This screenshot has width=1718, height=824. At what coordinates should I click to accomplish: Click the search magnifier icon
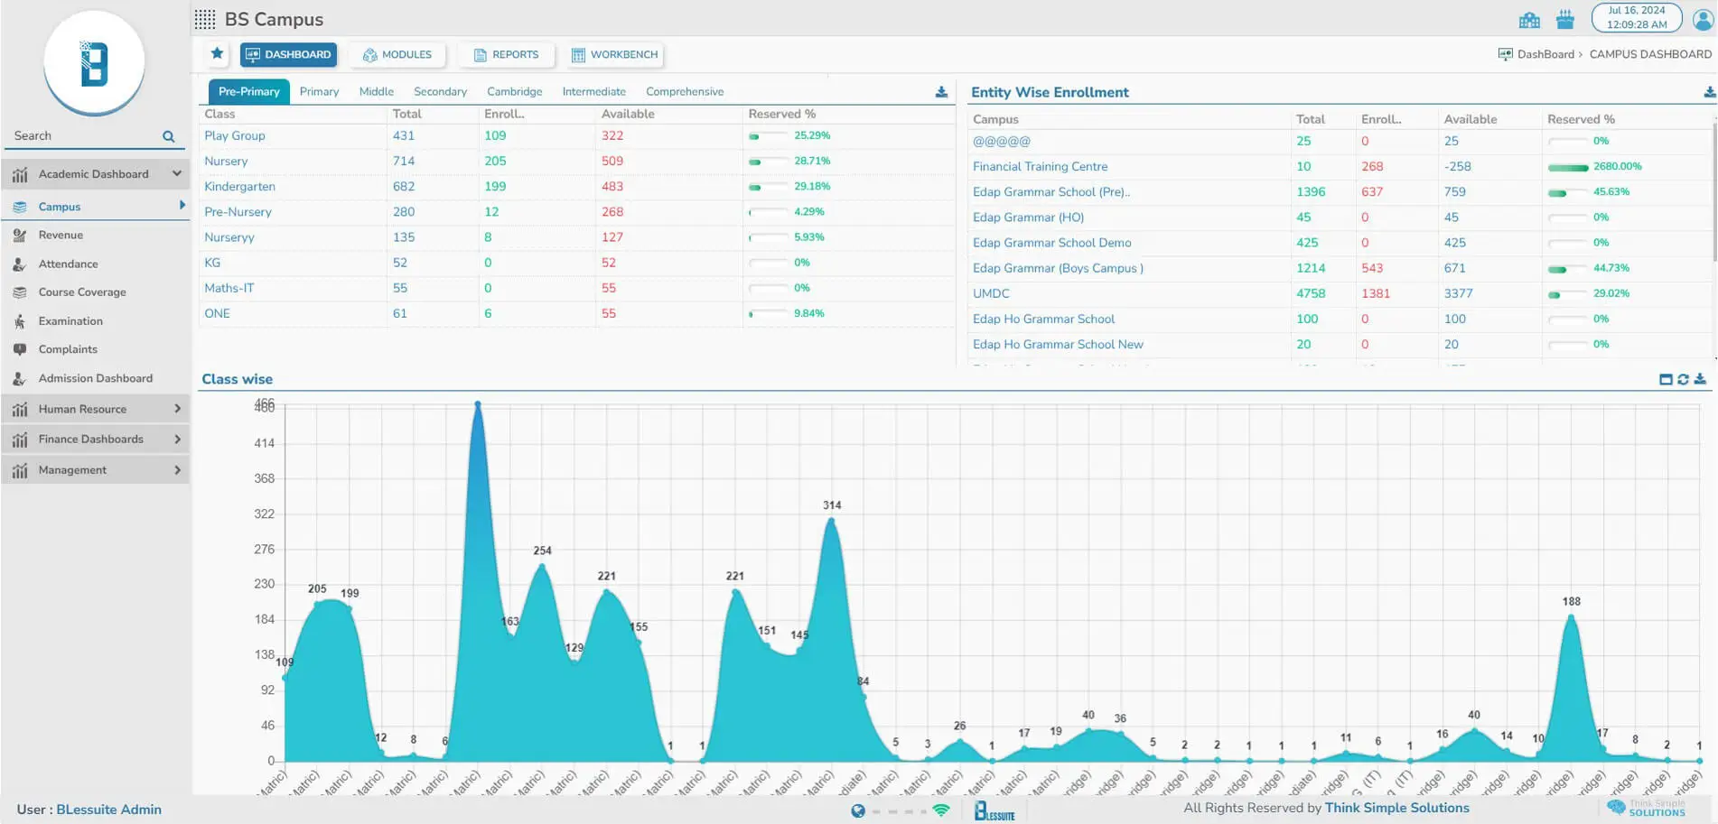coord(168,136)
